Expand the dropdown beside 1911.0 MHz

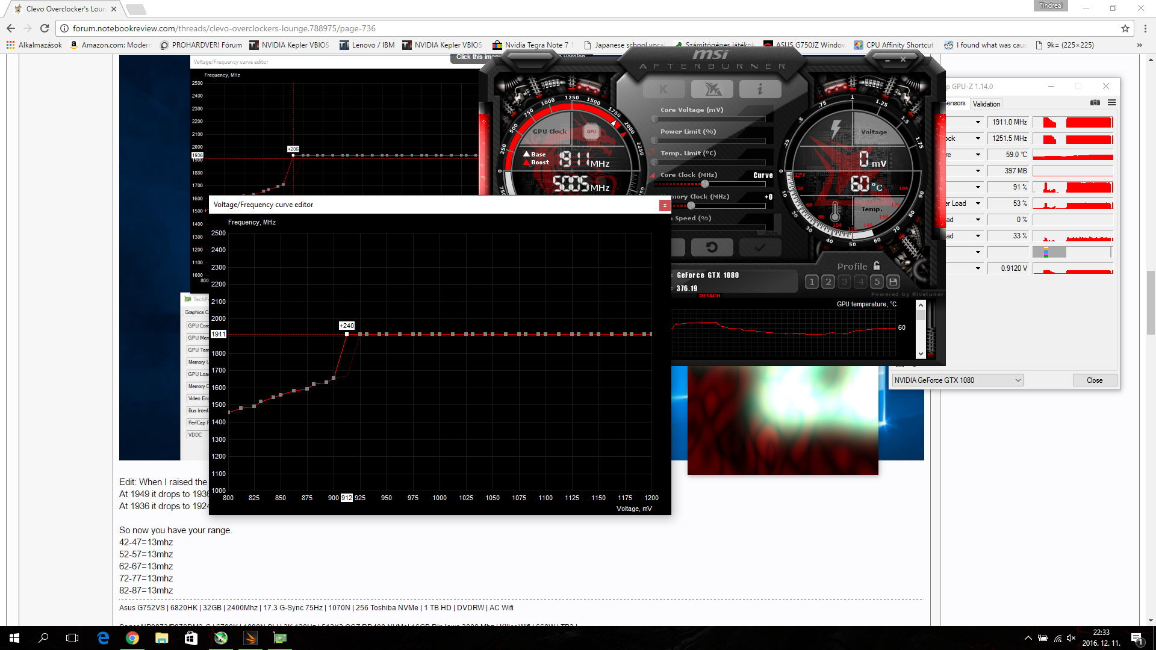tap(978, 122)
